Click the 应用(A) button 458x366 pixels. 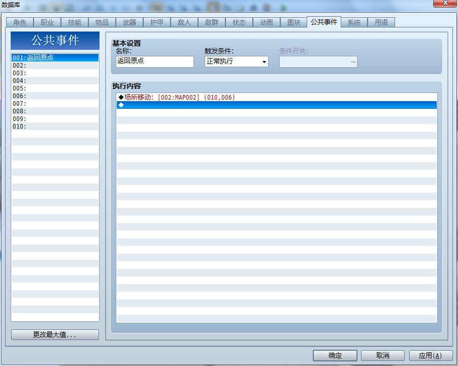click(x=431, y=355)
